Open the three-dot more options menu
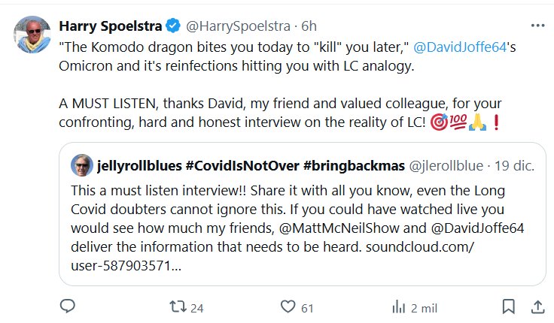Viewport: 554px width, 323px height. pos(537,26)
